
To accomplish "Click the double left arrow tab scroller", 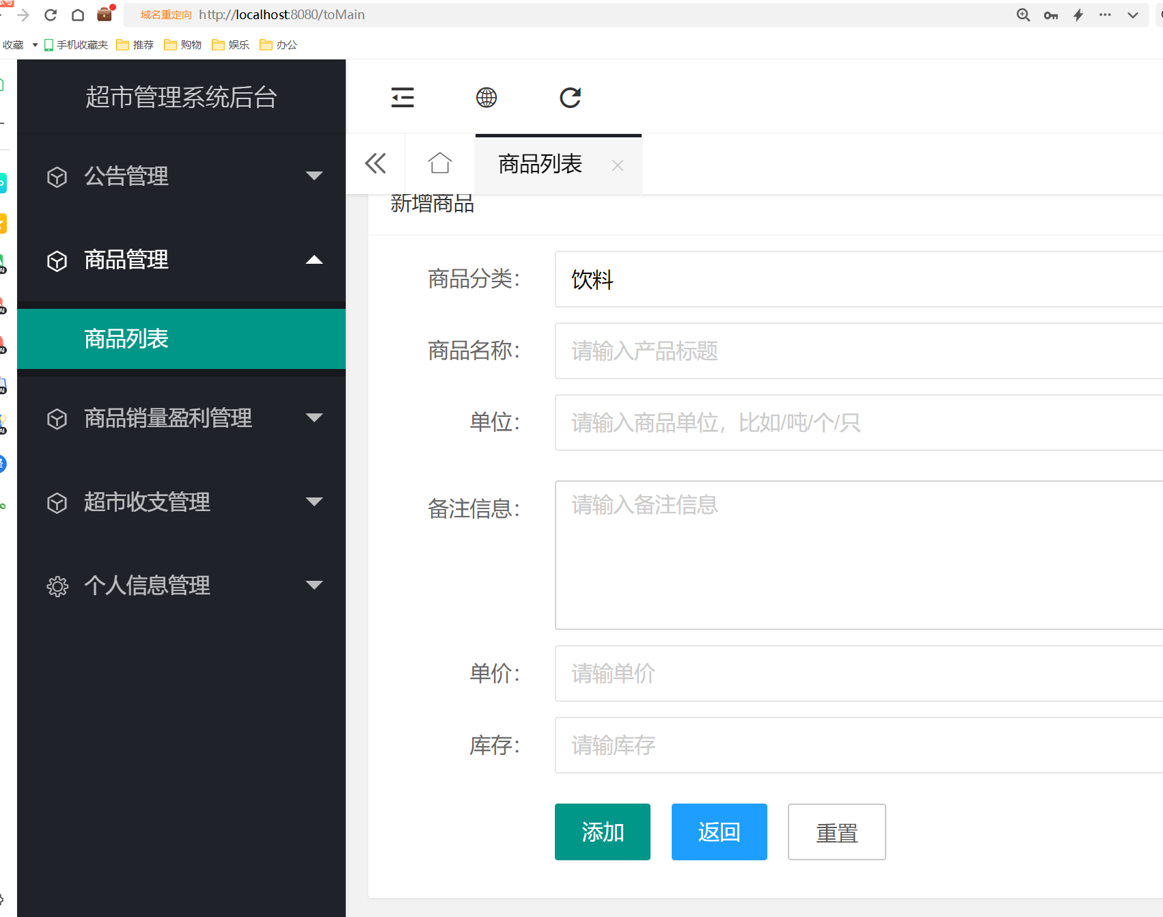I will point(376,164).
